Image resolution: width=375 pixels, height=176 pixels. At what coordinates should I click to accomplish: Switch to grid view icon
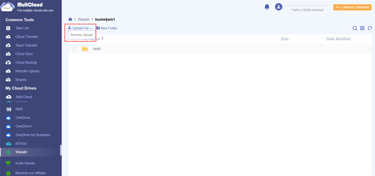[362, 28]
